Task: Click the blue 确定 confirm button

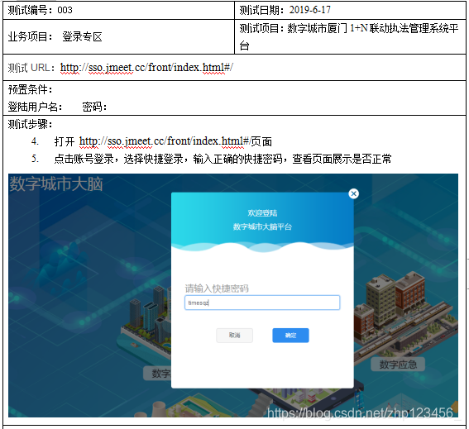Action: 290,335
